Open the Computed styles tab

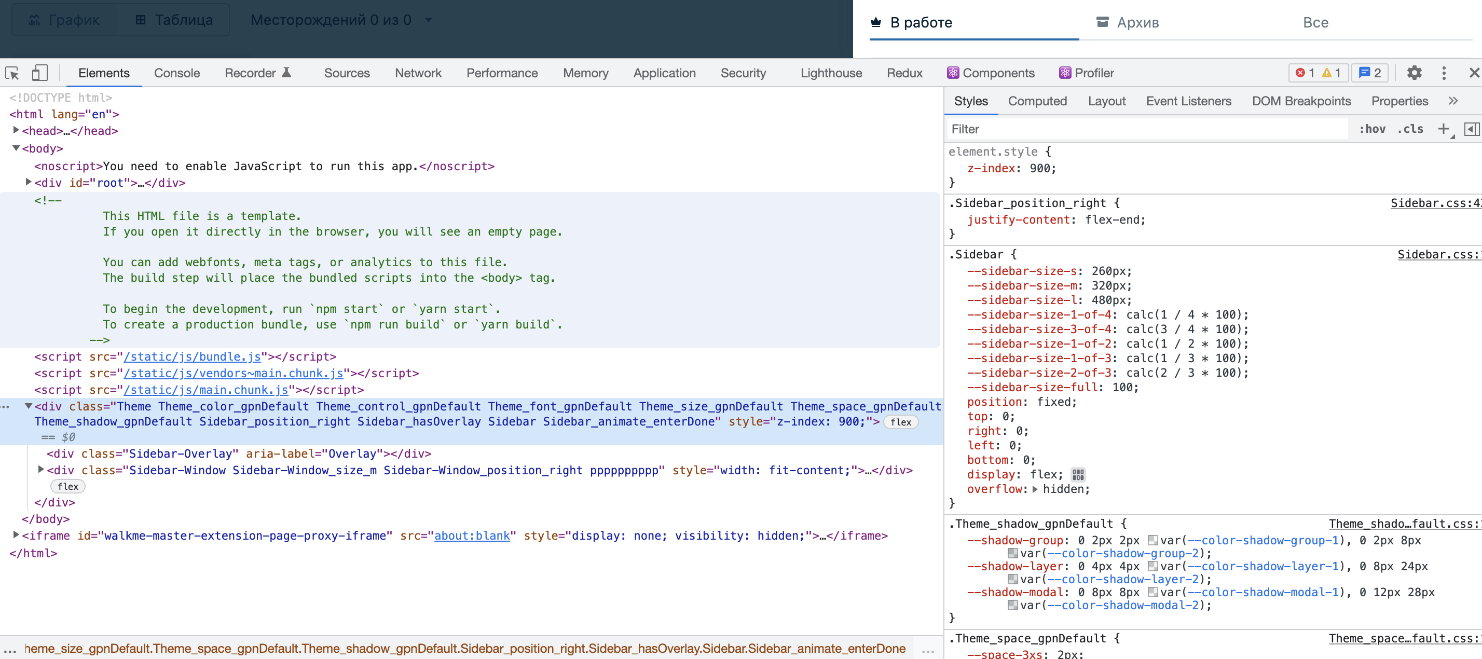[1037, 101]
